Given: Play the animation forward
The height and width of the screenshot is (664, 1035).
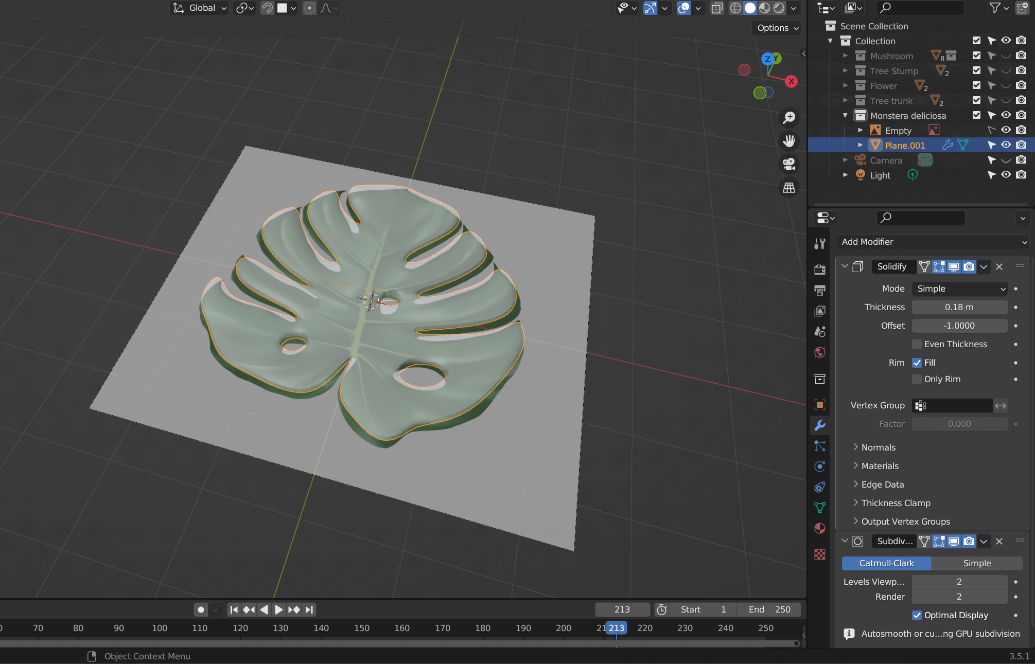Looking at the screenshot, I should 278,609.
